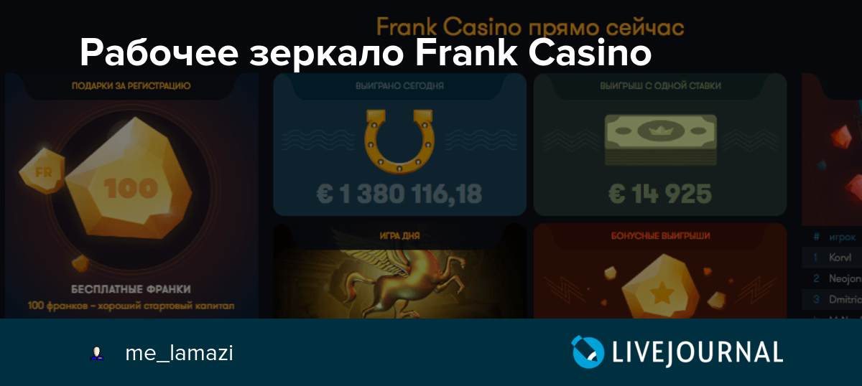The height and width of the screenshot is (386, 862).
Task: Click the LIVEJOURNAL wordmark
Action: click(697, 352)
